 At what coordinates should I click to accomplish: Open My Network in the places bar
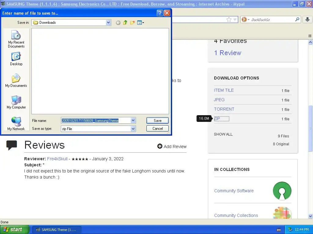[16, 124]
